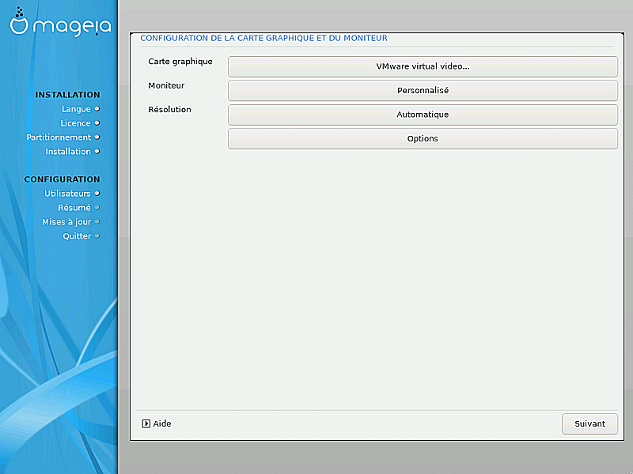Image resolution: width=633 pixels, height=474 pixels.
Task: Open the Personnalisé monitor selector
Action: [423, 91]
